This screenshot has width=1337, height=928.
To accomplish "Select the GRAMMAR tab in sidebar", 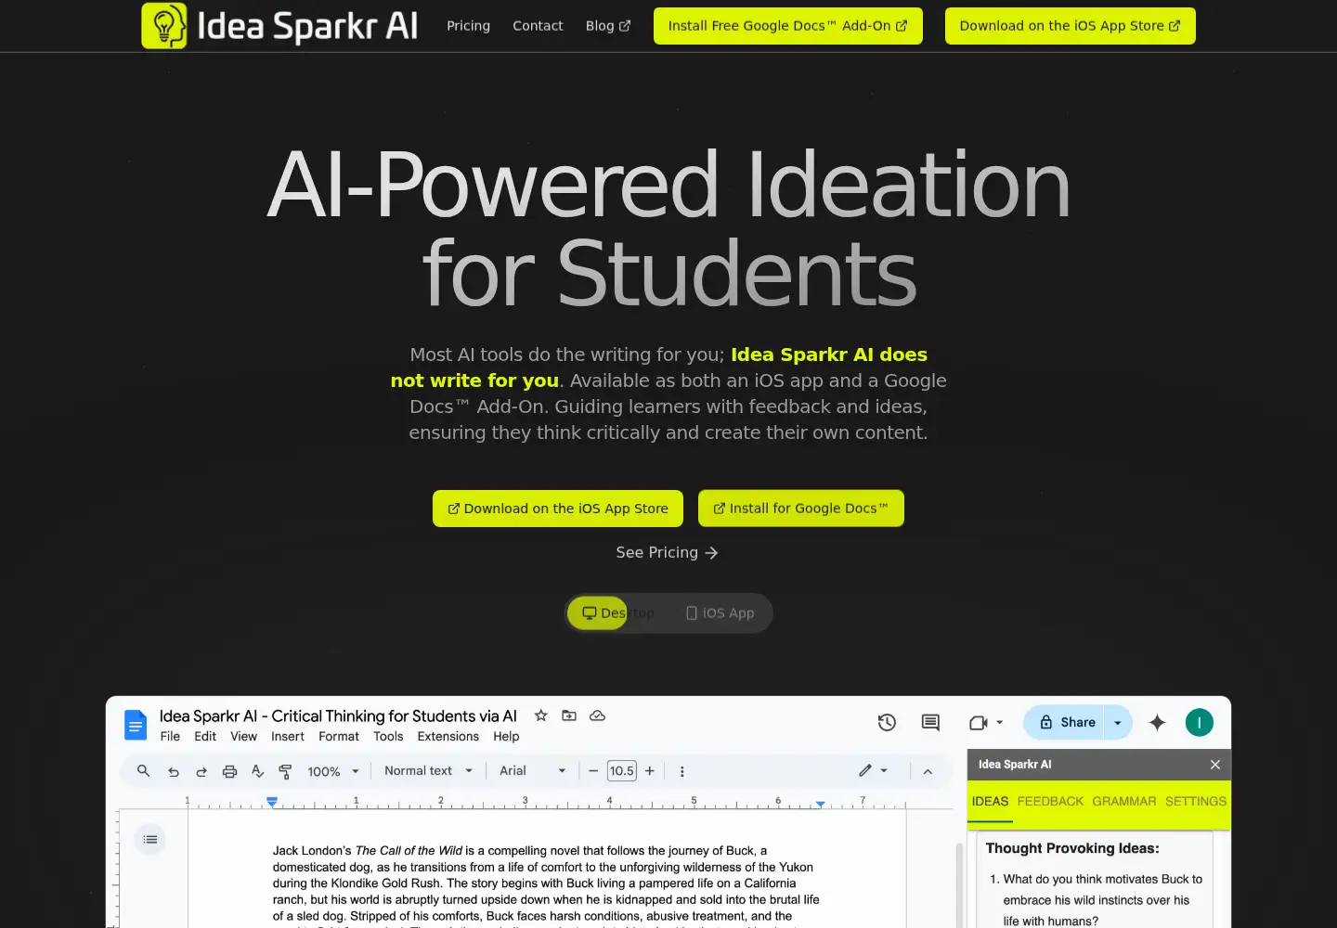I will pyautogui.click(x=1124, y=802).
